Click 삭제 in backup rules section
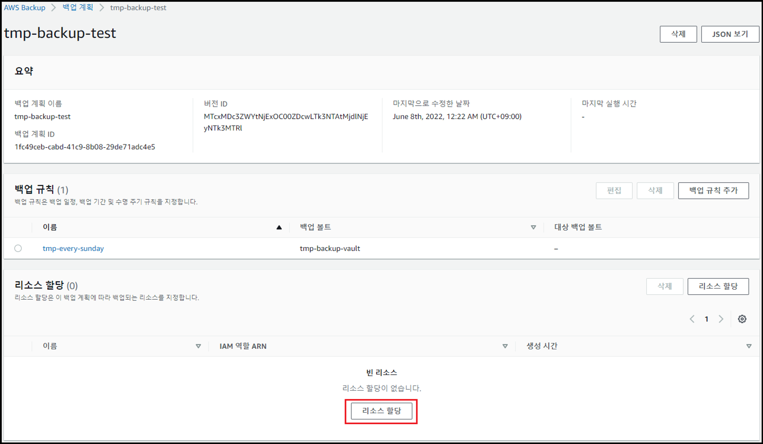Screen dimensions: 763x444 point(655,190)
